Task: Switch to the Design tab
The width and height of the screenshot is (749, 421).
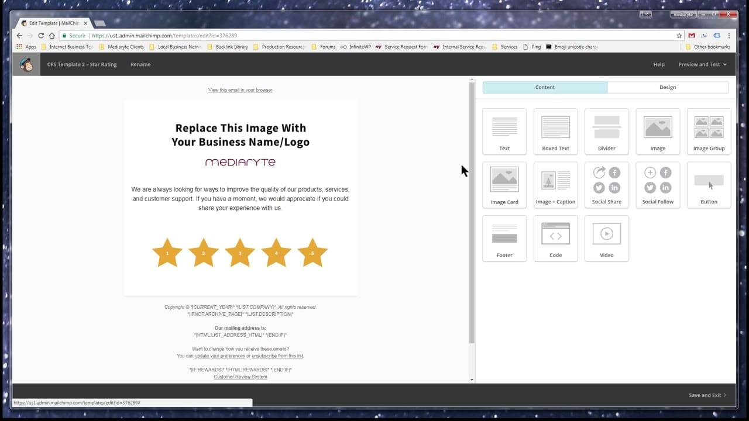Action: pos(667,87)
